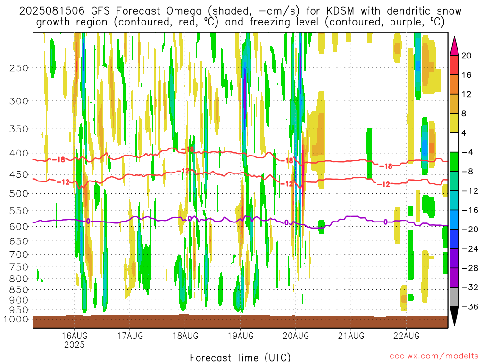Click the title's second line about growth region
This screenshot has height=362, width=483.
tap(240, 22)
